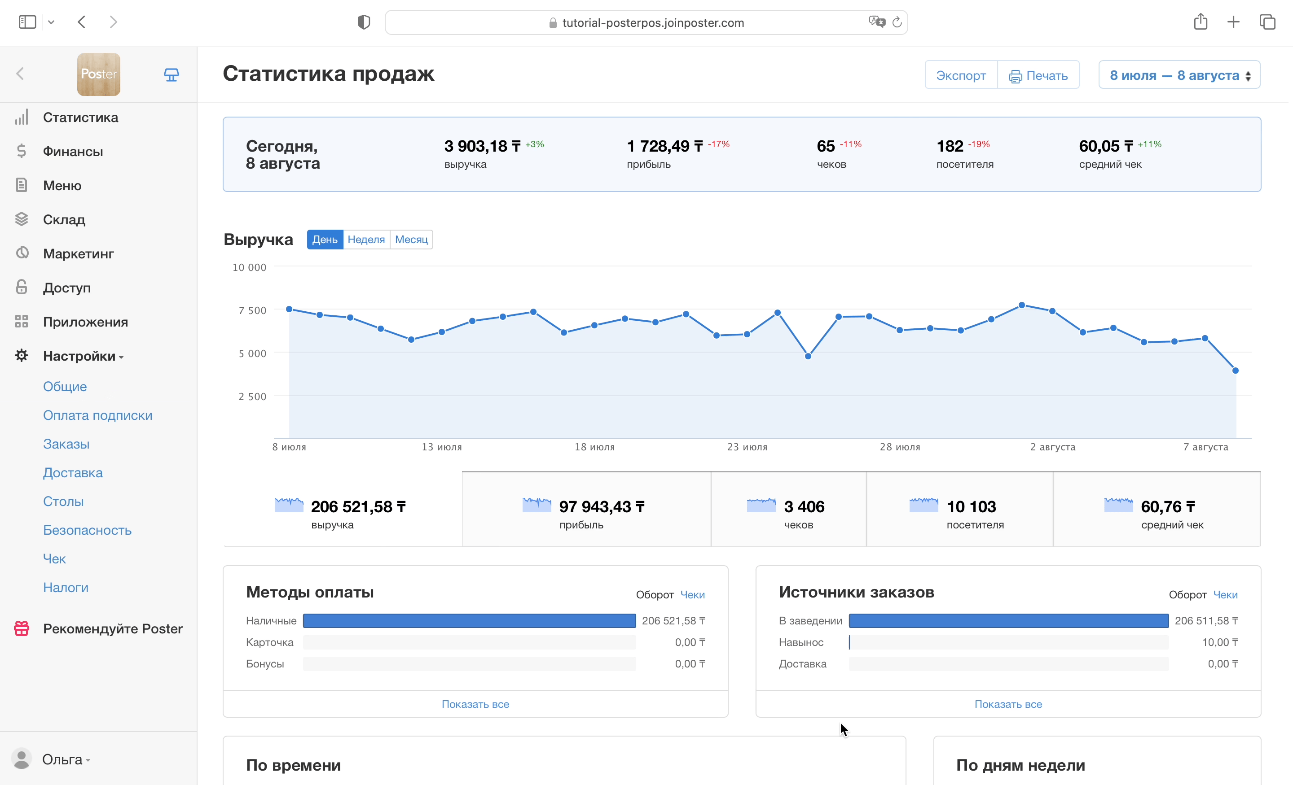
Task: Open the 8 июля — 8 августа date dropdown
Action: point(1179,75)
